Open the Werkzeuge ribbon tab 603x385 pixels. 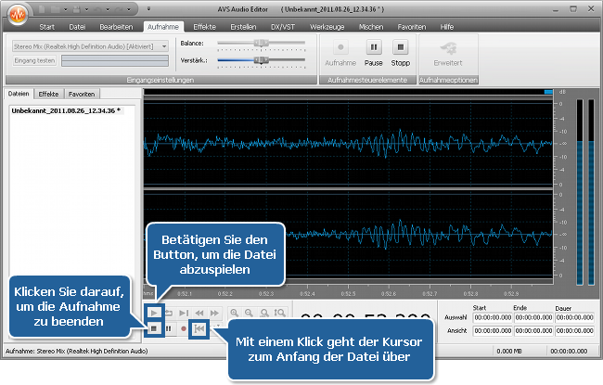click(327, 27)
